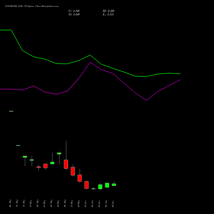Click the ICICIBANK 1380 CE Option chart title
The height and width of the screenshot is (214, 214).
click(x=32, y=6)
